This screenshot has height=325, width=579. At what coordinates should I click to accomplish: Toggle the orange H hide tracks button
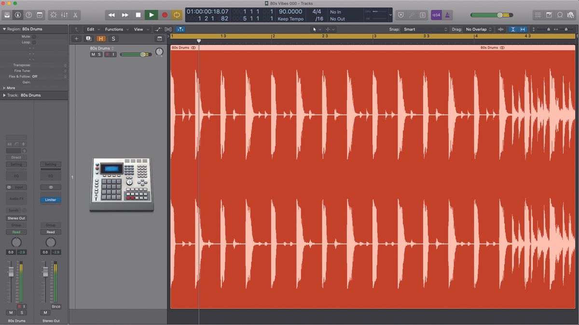coord(101,38)
